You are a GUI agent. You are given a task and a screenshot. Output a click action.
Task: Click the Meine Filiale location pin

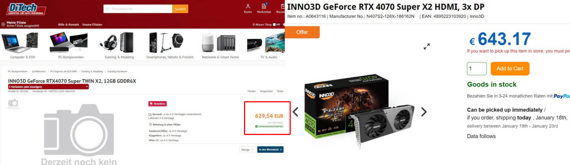tap(3, 24)
